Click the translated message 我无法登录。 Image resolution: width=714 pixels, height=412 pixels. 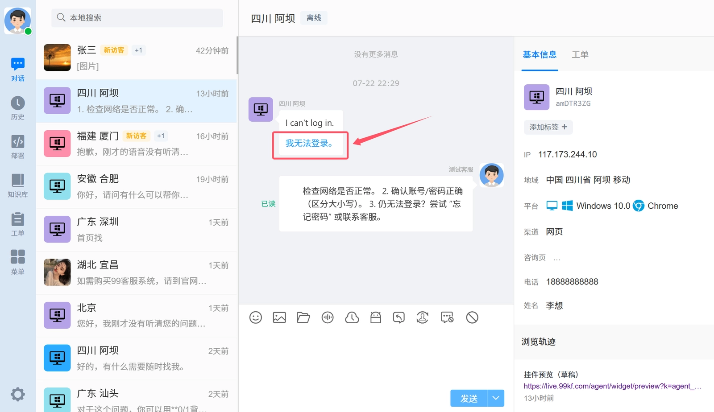click(309, 144)
